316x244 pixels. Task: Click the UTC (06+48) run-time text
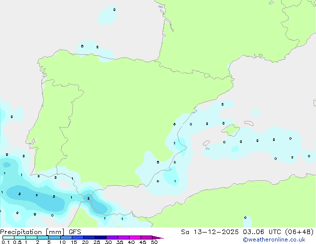291,232
